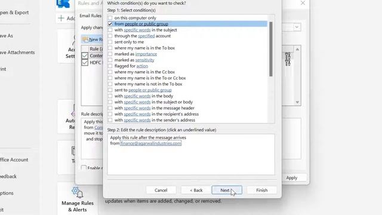Check 'where my name is not in the To box'
The height and width of the screenshot is (215, 382).
pos(110,84)
